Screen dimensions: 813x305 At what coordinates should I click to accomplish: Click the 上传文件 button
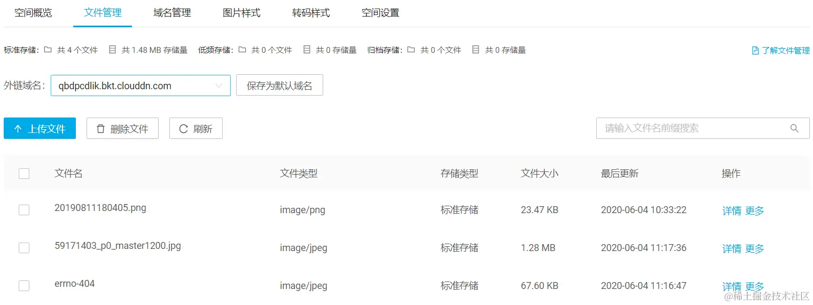[x=40, y=128]
